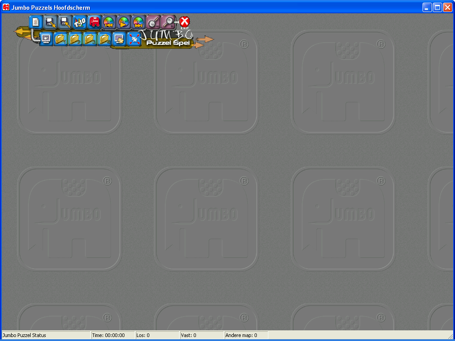
Task: Open folder number 2
Action: (75, 39)
